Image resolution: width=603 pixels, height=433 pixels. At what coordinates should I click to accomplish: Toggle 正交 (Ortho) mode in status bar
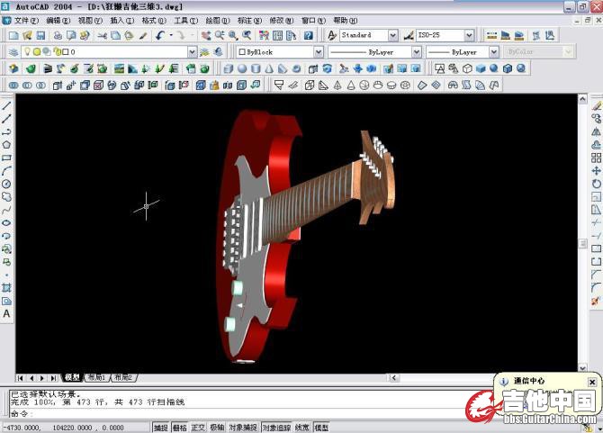(199, 428)
